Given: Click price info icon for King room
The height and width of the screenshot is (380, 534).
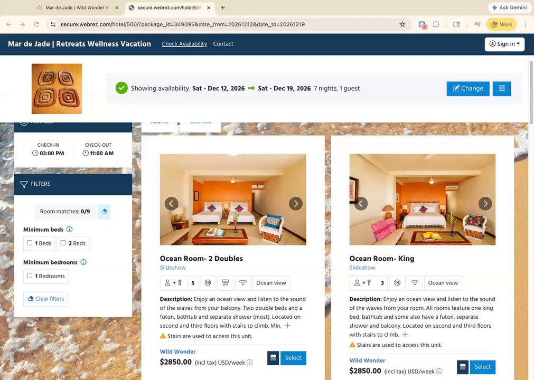Looking at the screenshot, I should (439, 372).
